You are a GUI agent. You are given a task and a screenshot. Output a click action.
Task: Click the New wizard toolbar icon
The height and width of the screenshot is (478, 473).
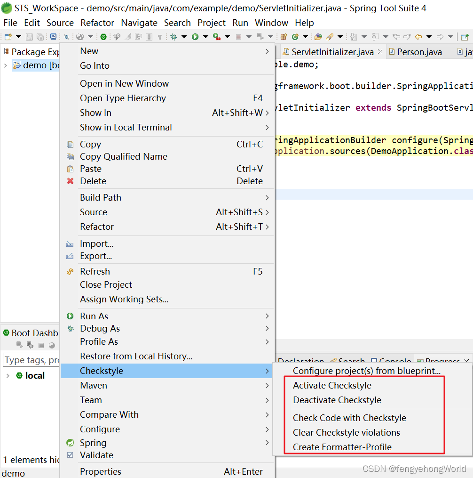point(8,37)
